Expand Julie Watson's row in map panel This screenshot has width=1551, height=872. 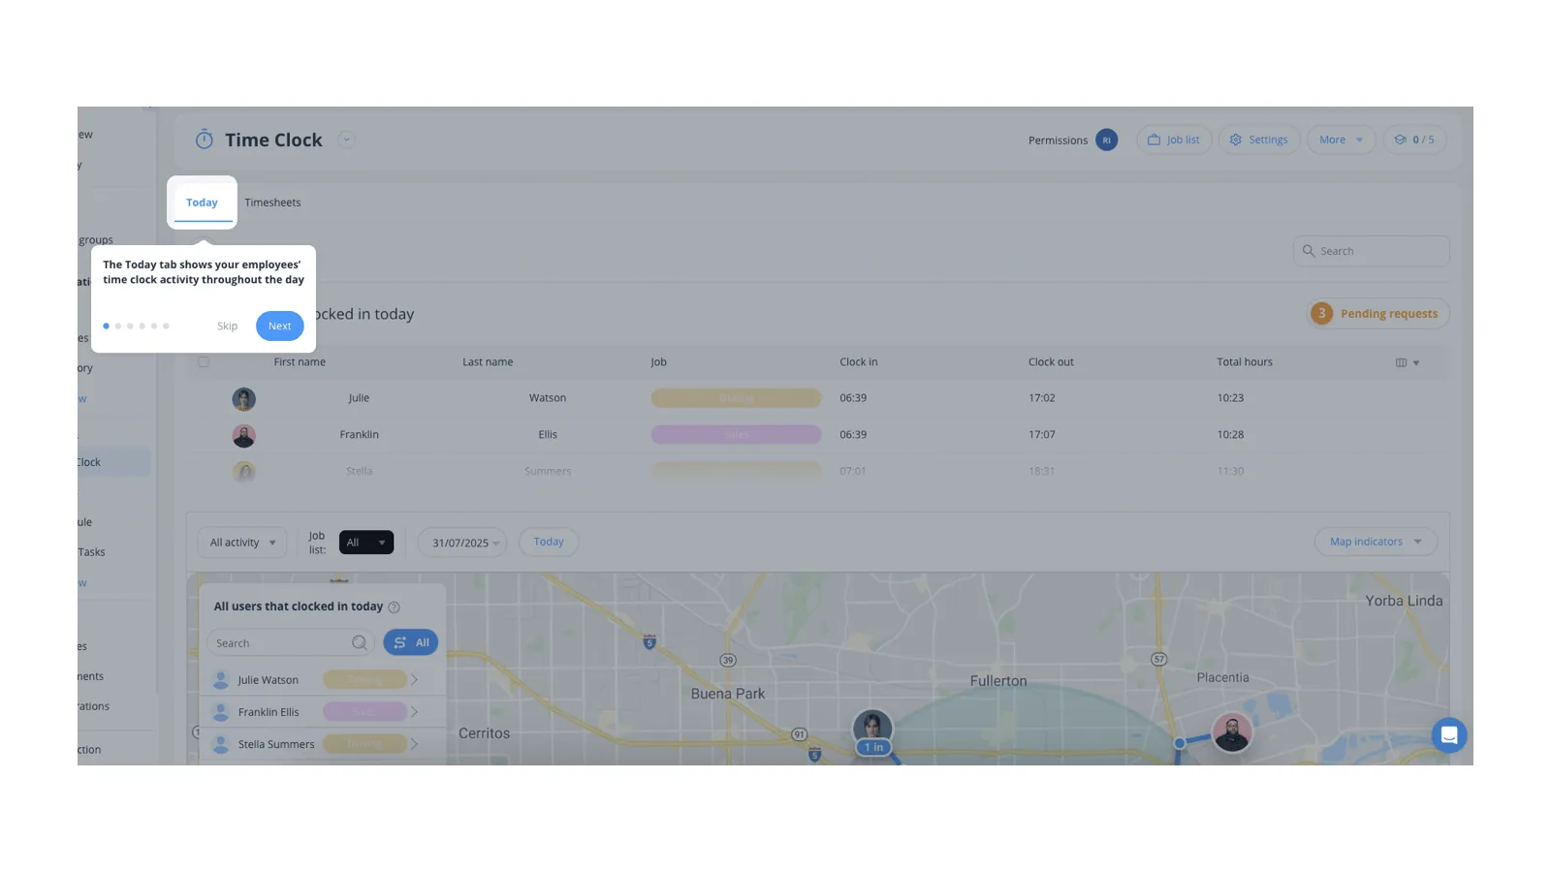pyautogui.click(x=414, y=680)
